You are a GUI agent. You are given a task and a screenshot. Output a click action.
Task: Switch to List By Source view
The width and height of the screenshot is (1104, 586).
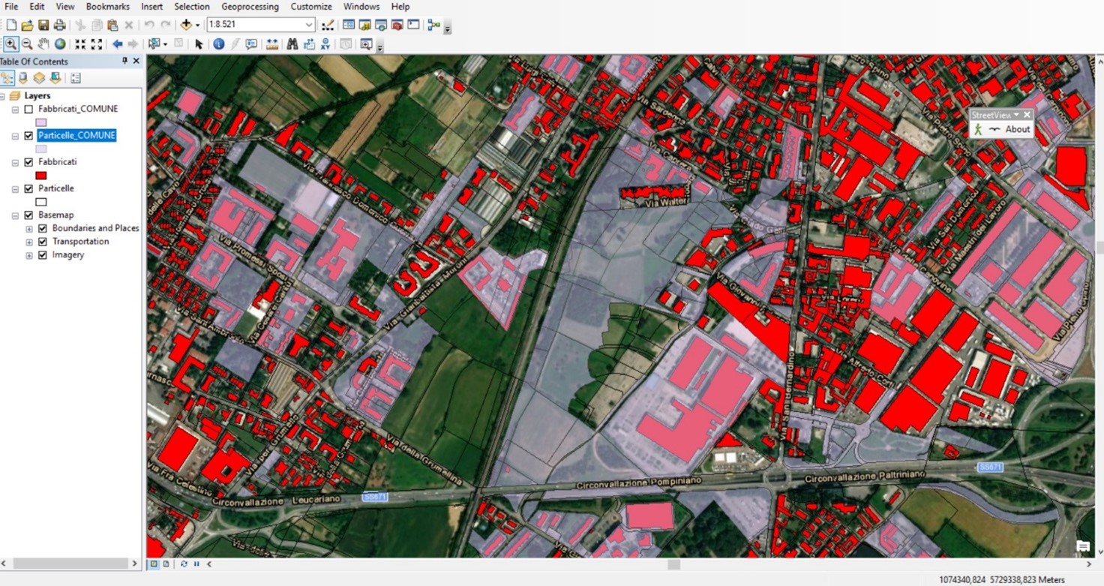click(23, 78)
